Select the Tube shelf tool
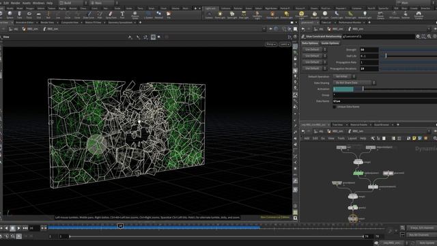Image resolution: width=437 pixels, height=246 pixels. [20, 15]
